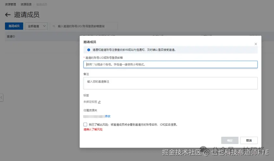Click the blue 邀请成员 button

coord(14,26)
